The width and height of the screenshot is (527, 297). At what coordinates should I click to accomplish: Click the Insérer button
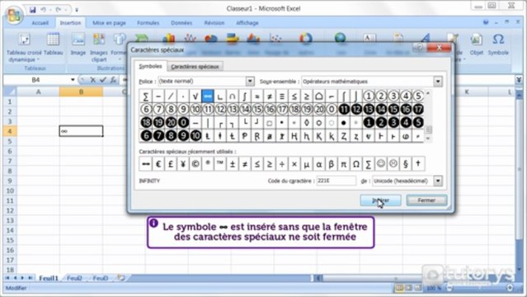[380, 200]
